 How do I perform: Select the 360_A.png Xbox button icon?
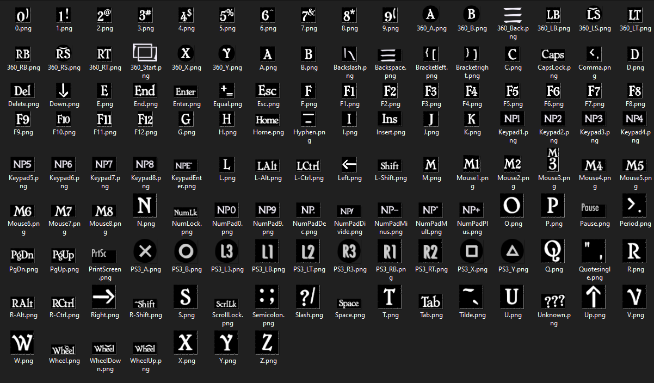pos(430,15)
